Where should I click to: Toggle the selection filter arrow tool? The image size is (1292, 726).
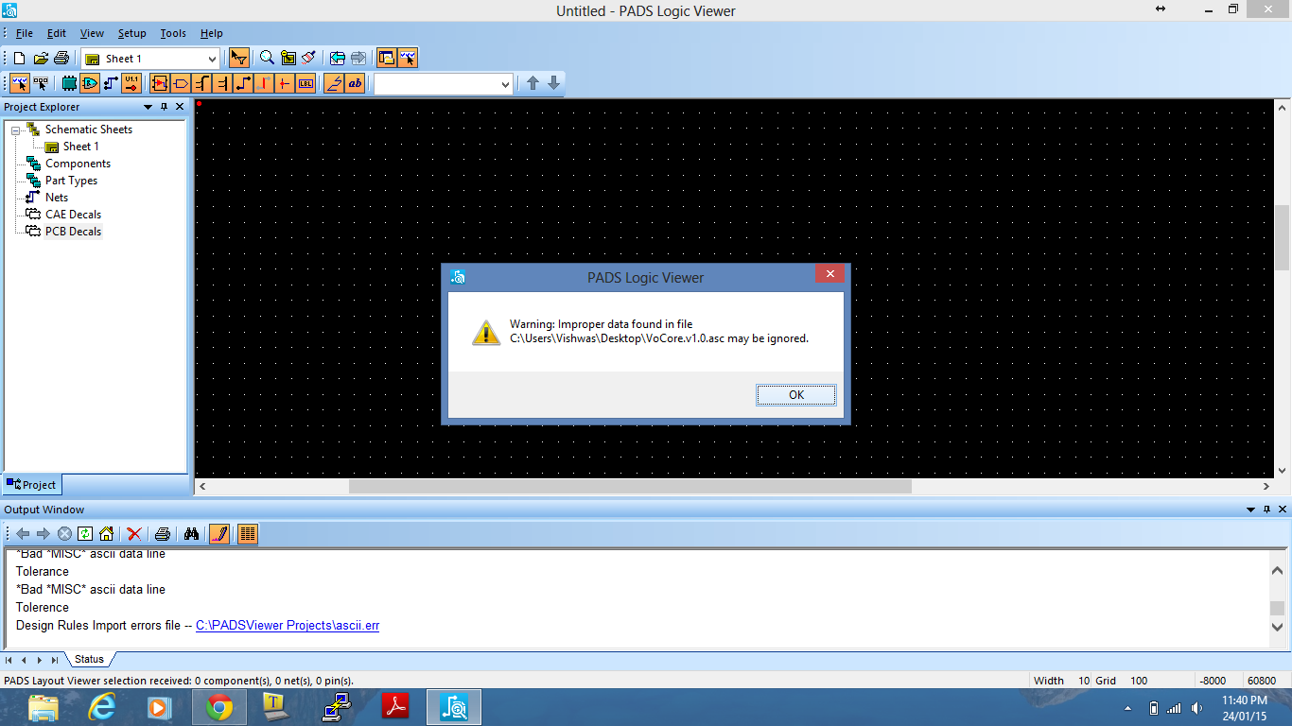(239, 59)
